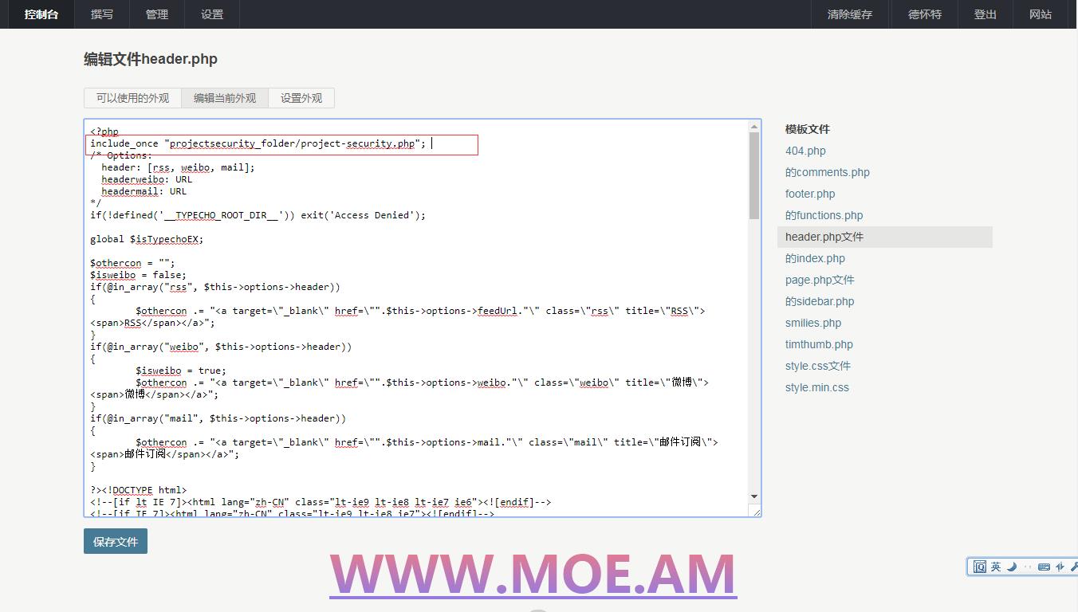Click inside the code editor on 'global $isTypechoEX;'
The height and width of the screenshot is (612, 1078).
tap(147, 239)
